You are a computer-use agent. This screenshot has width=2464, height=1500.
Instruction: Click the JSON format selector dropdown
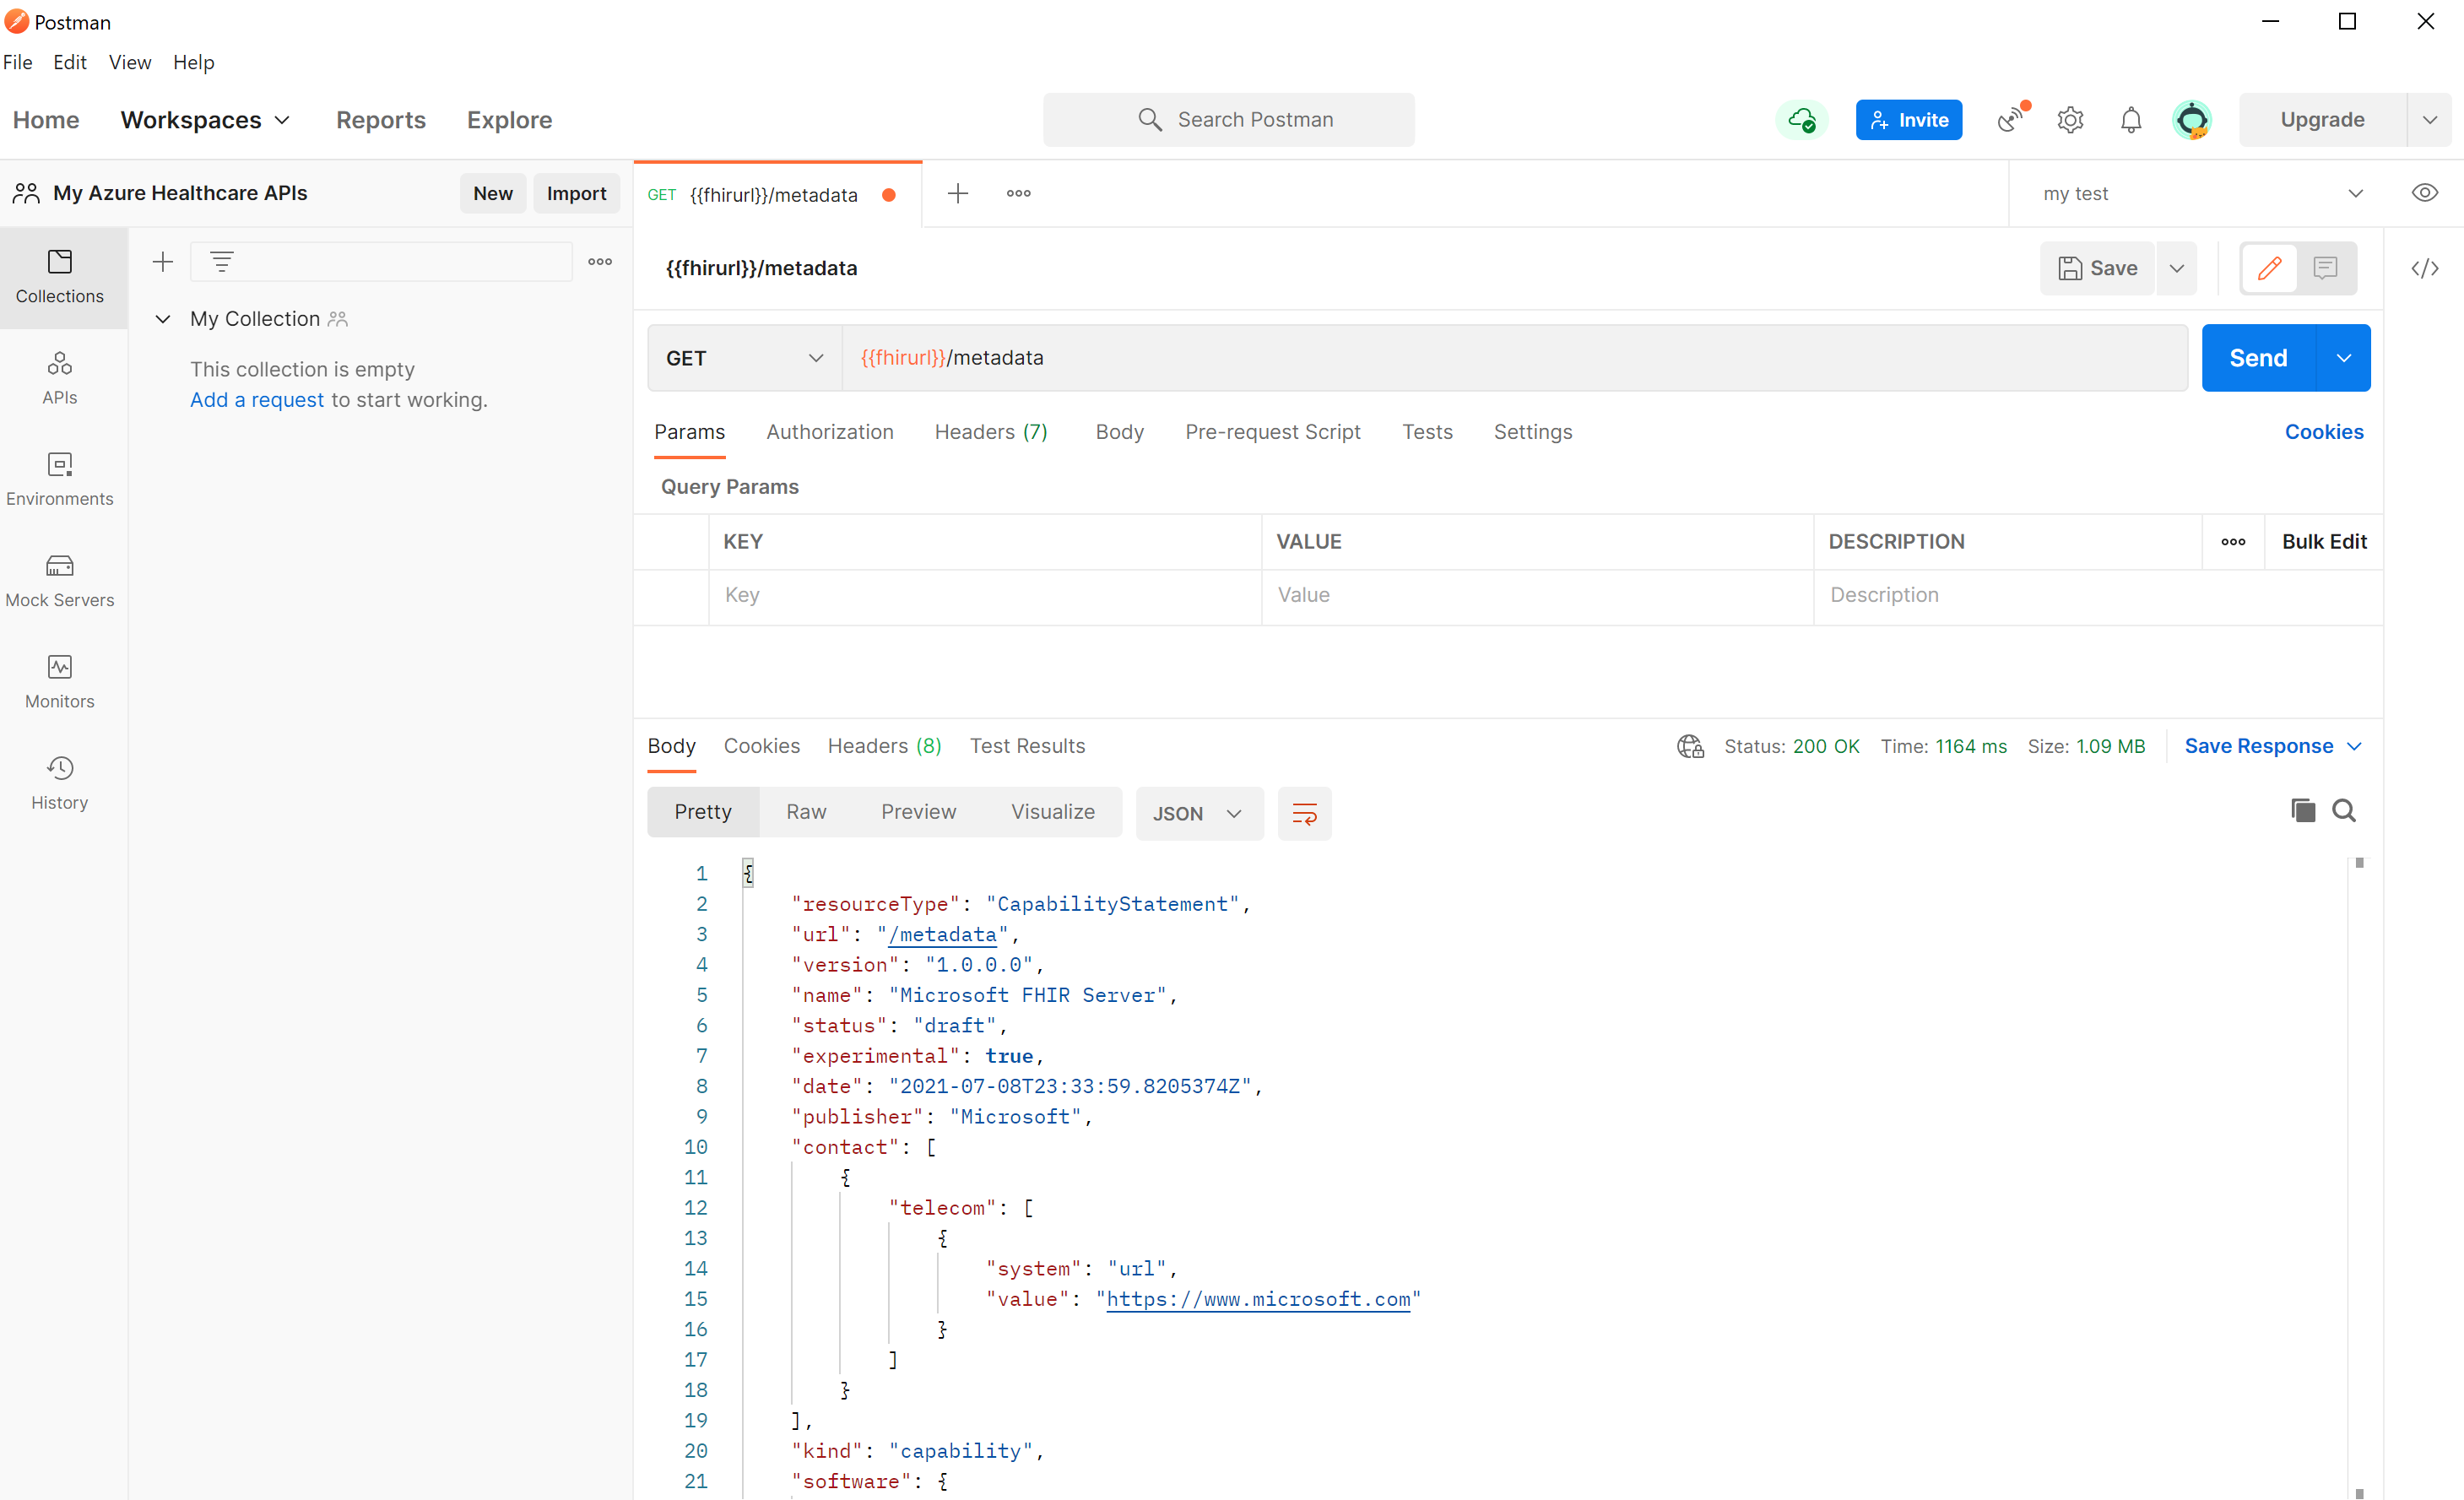tap(1197, 811)
